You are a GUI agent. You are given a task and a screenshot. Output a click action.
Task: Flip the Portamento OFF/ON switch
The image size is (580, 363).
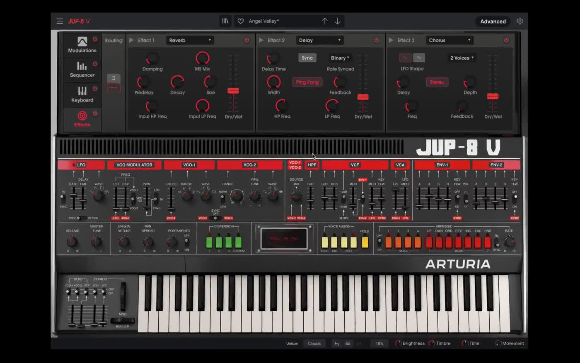point(187,242)
